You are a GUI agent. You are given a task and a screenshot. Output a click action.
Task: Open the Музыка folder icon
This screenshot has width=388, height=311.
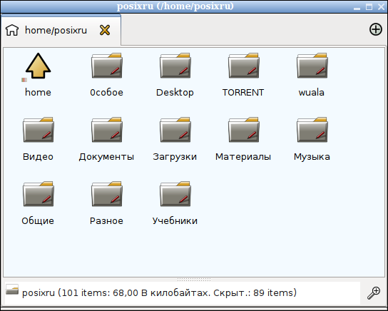point(312,130)
